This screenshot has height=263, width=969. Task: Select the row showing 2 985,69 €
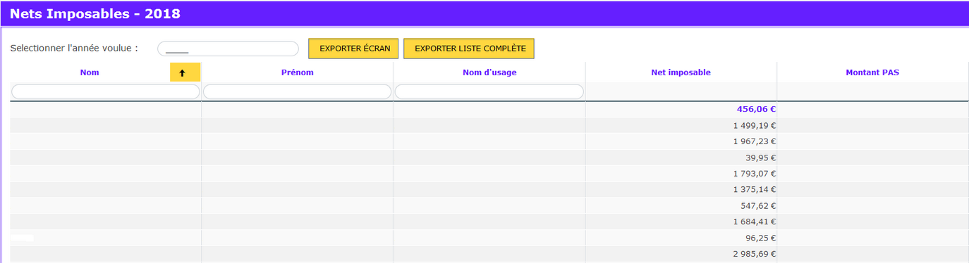(489, 254)
